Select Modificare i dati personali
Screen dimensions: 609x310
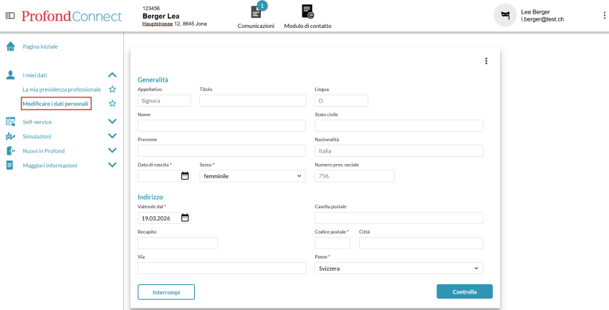pyautogui.click(x=56, y=104)
